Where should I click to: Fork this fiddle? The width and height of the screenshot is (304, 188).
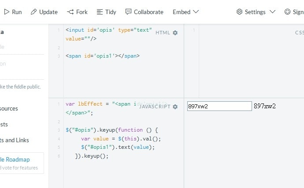77,12
